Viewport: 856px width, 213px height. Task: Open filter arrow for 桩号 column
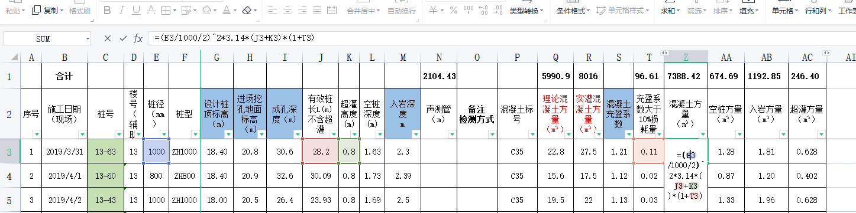click(x=119, y=135)
